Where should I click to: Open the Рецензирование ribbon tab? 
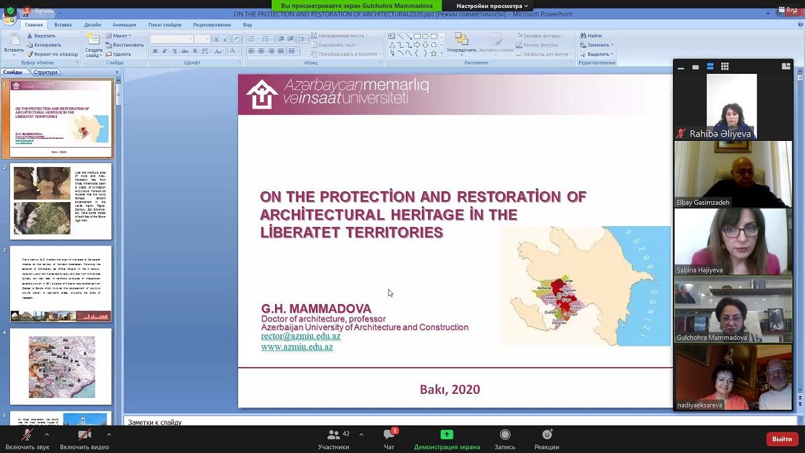(x=212, y=25)
